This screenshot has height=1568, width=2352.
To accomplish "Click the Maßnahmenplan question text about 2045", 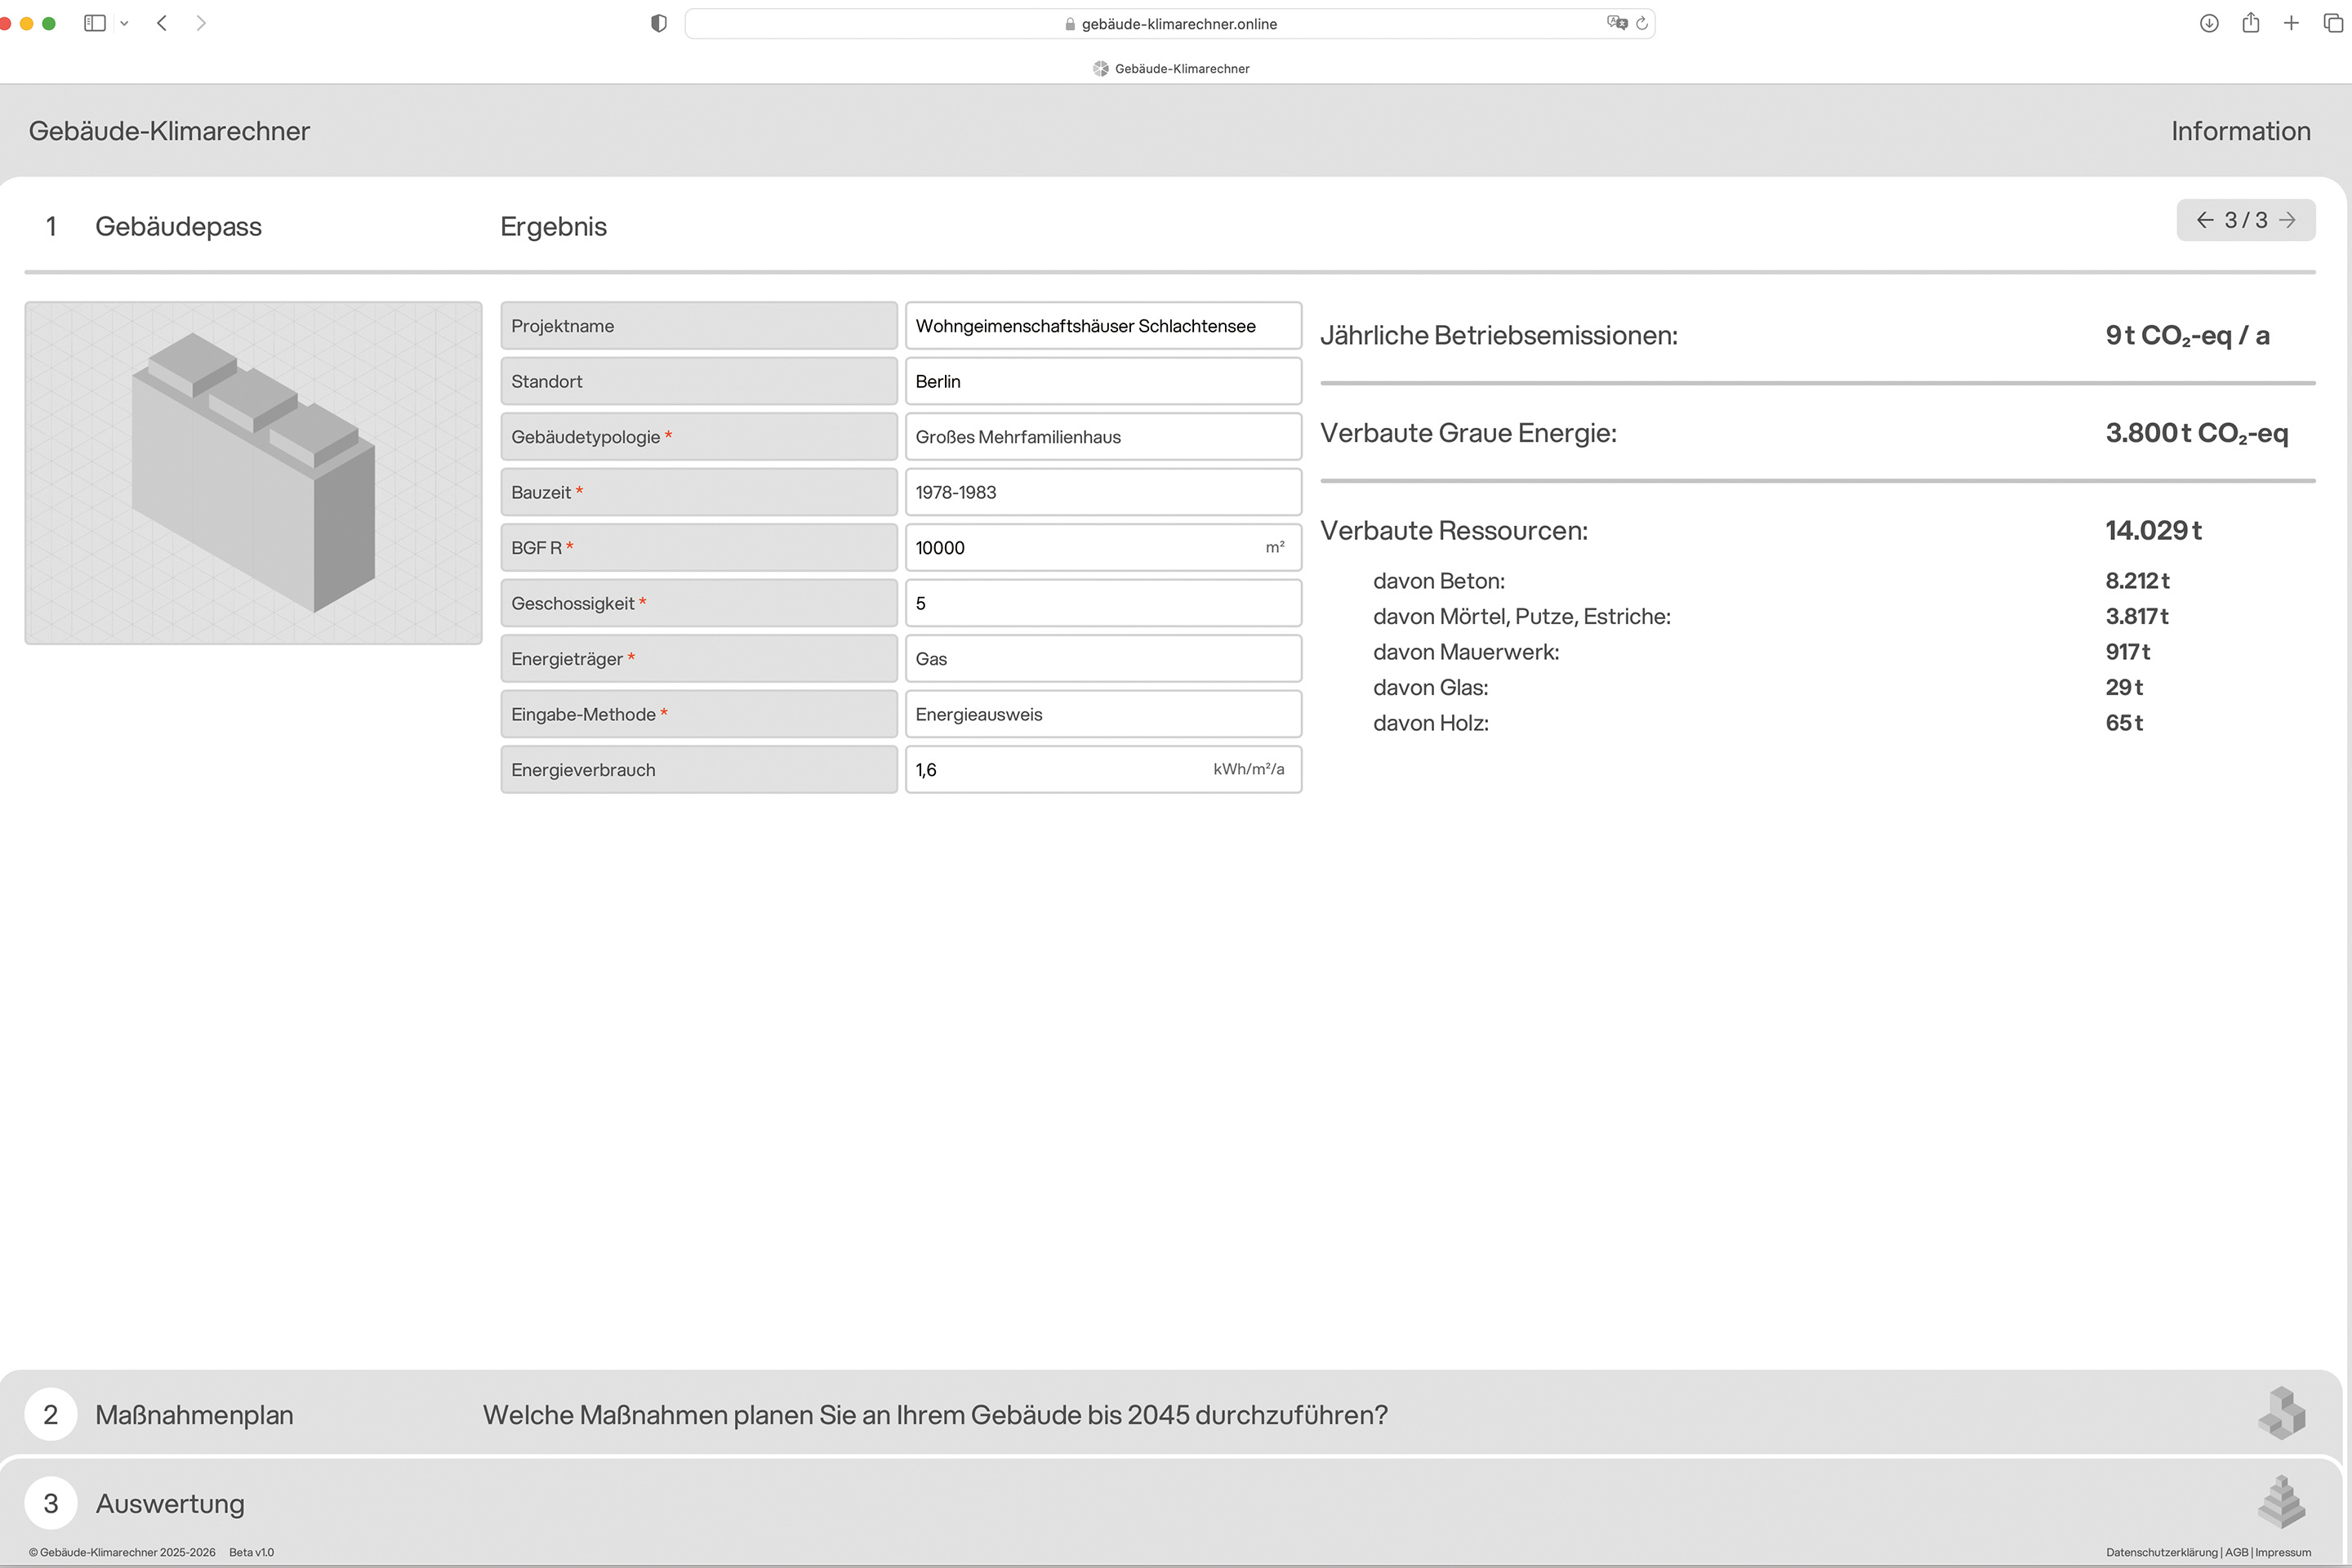I will click(x=935, y=1414).
